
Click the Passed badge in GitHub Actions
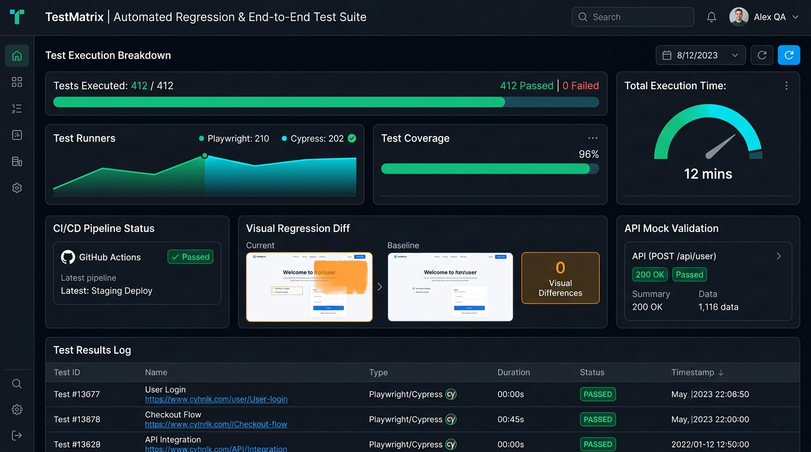(190, 257)
